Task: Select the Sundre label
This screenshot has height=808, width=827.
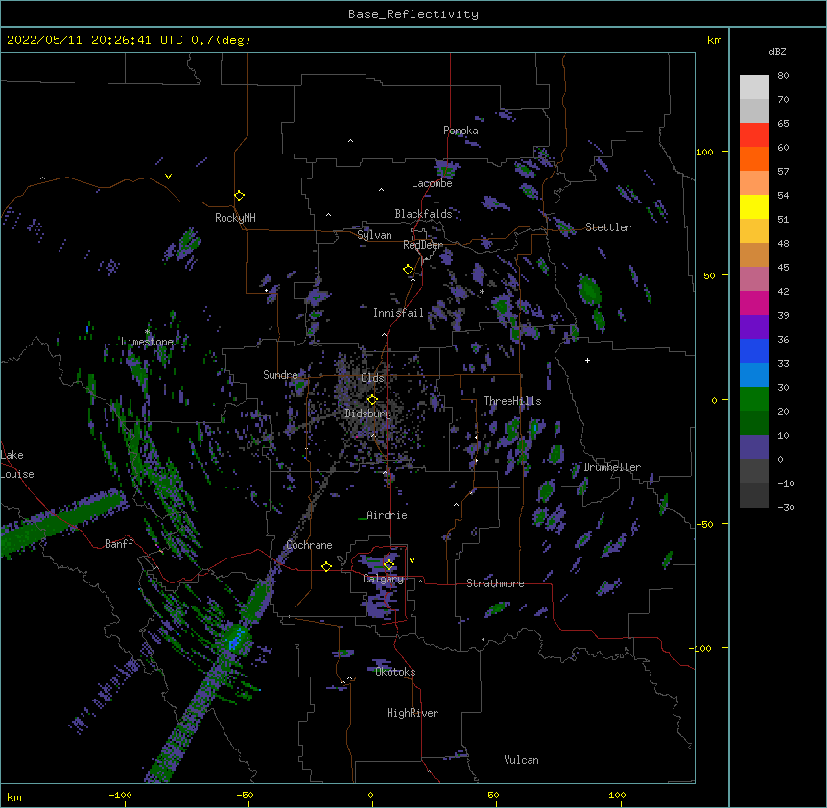Action: coord(280,375)
